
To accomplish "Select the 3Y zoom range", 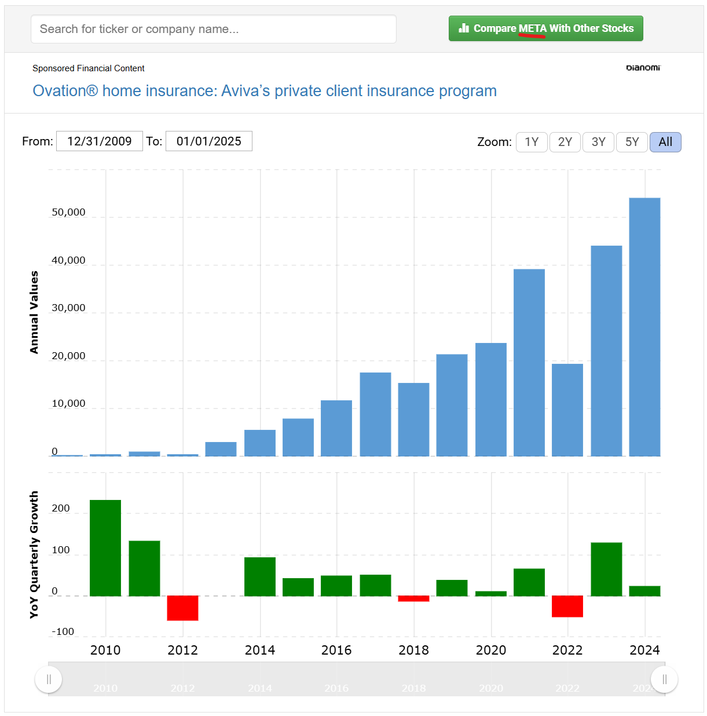I will pyautogui.click(x=598, y=142).
